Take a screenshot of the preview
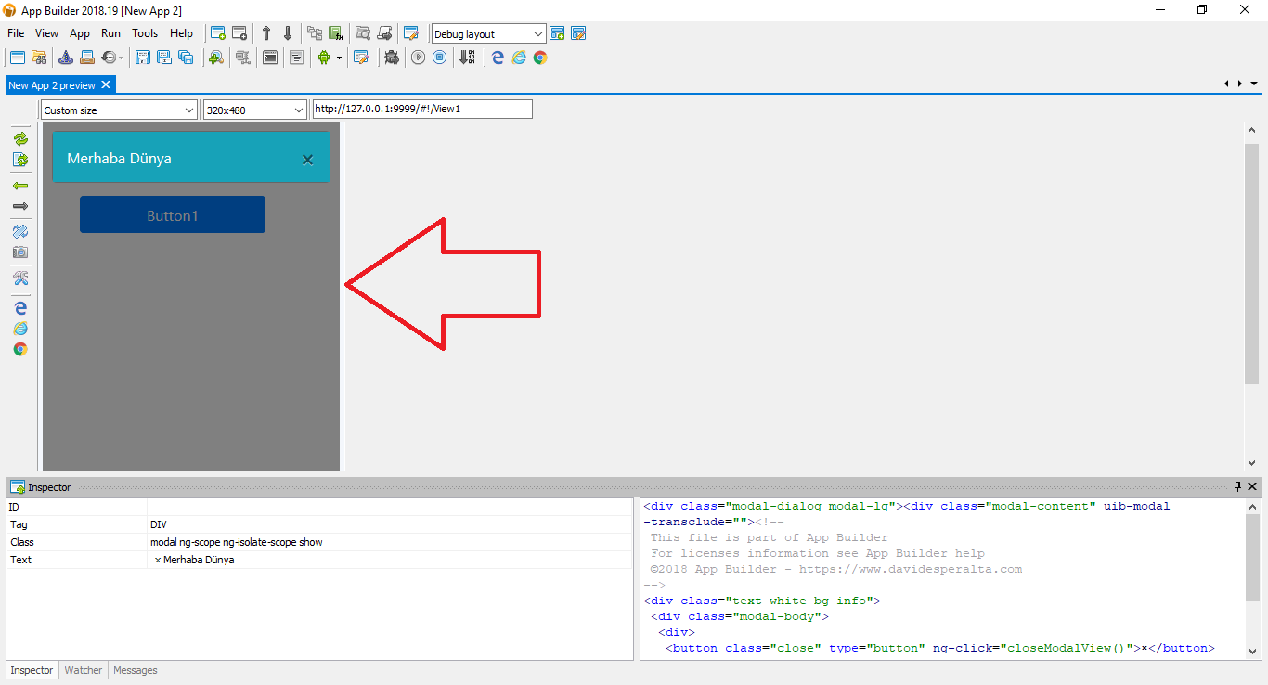The image size is (1268, 685). point(20,252)
